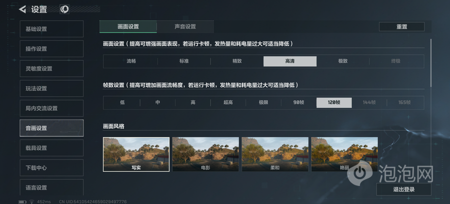The image size is (450, 204).
Task: Choose 极限 frame rate option
Action: point(263,102)
